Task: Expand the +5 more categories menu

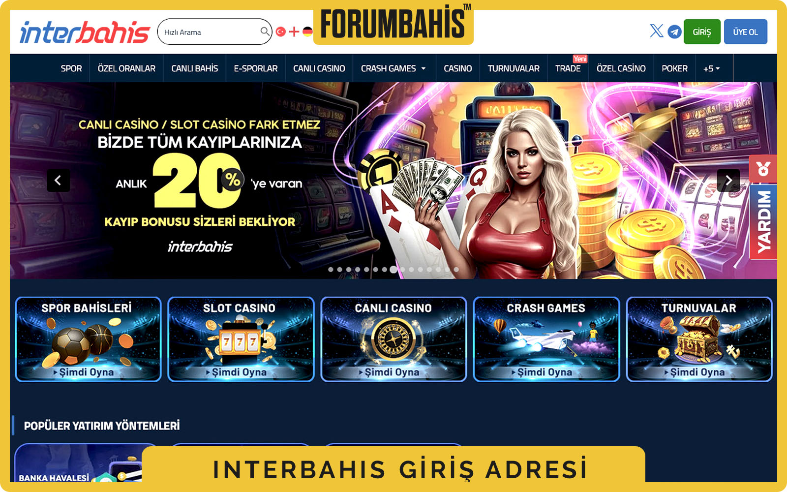Action: click(712, 68)
